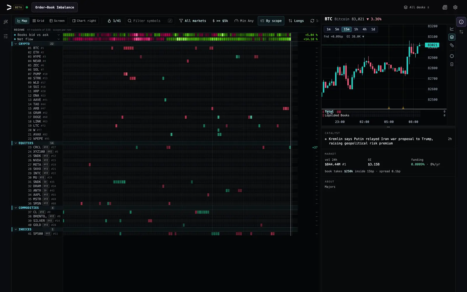Select the 5m timeframe tab

click(337, 29)
